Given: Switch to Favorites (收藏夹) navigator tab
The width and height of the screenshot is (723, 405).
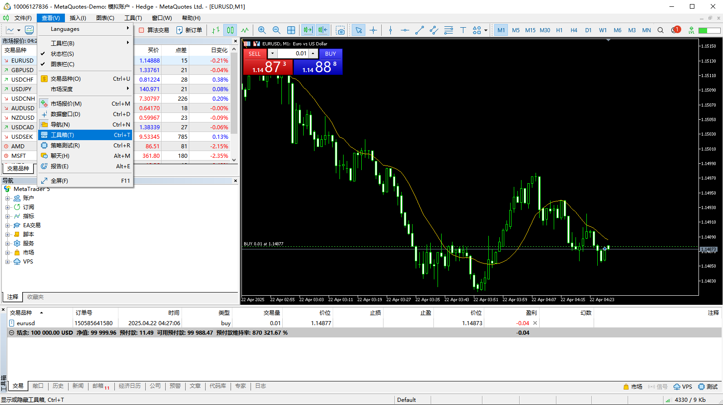Looking at the screenshot, I should tap(35, 297).
